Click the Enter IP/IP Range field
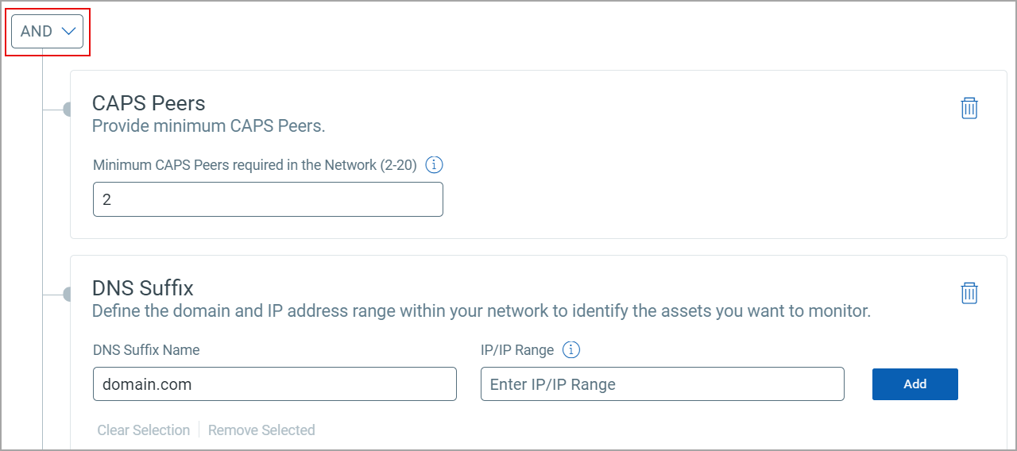1017x451 pixels. [662, 384]
